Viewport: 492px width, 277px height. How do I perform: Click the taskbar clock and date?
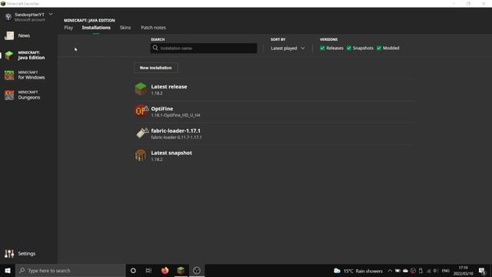(x=463, y=271)
